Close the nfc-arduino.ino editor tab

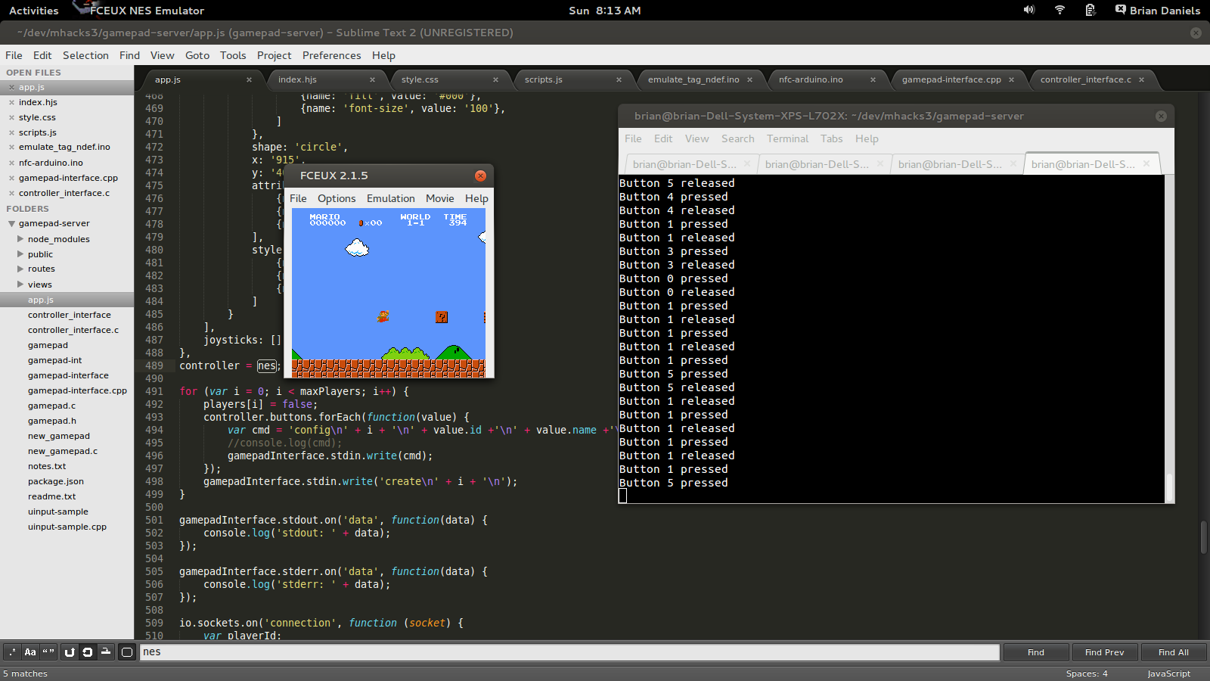click(873, 80)
